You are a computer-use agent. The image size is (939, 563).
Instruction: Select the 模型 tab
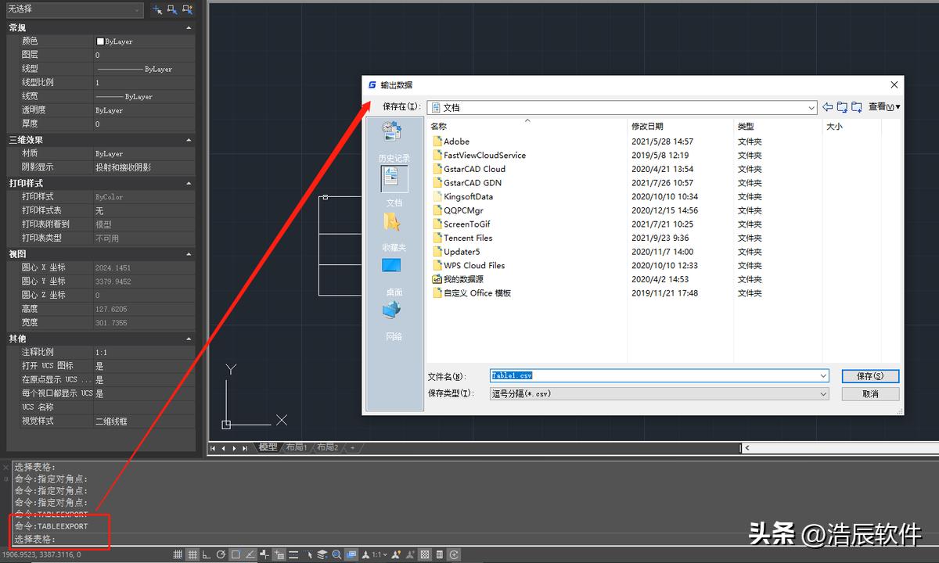[268, 447]
